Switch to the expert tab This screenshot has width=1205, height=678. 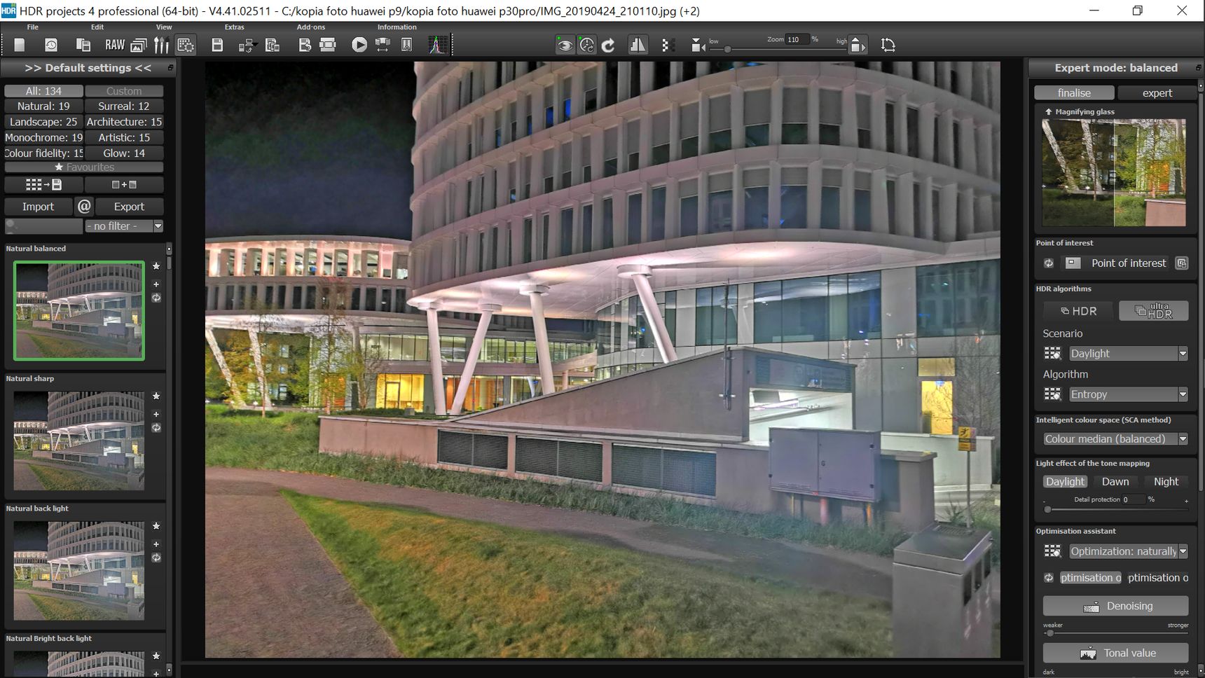(1157, 92)
